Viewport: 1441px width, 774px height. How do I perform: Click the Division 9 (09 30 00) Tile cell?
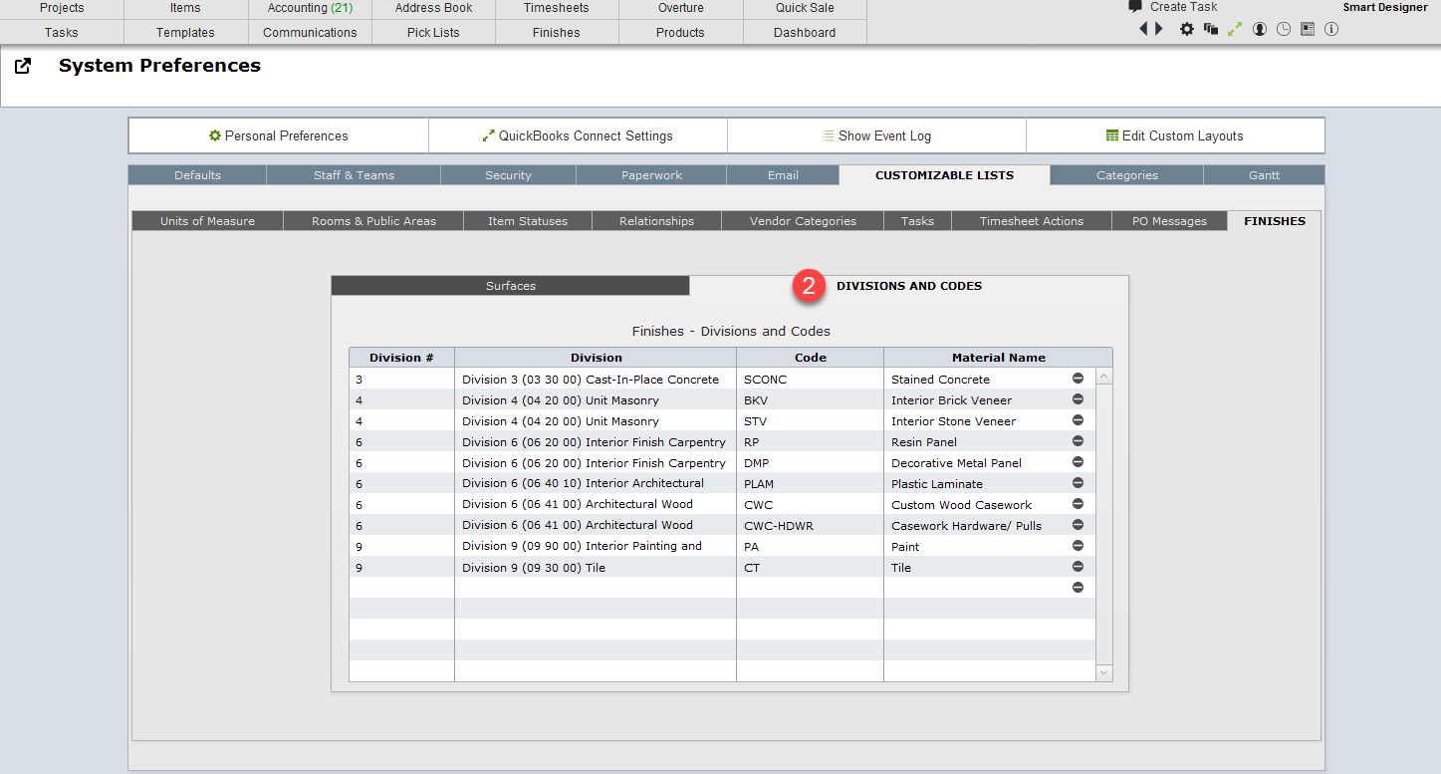point(596,568)
